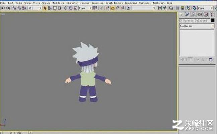Open the Character menu
This screenshot has width=217, height=134.
[72, 3]
